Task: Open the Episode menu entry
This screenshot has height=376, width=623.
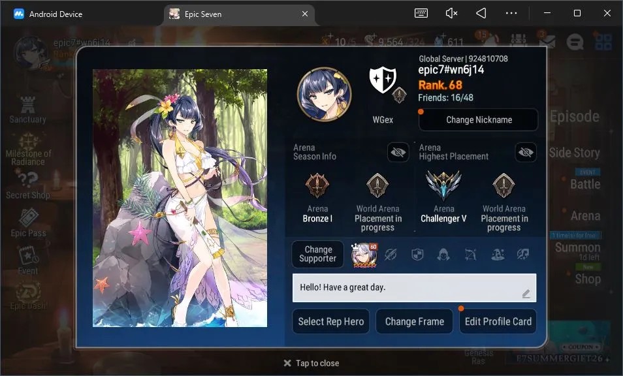Action: pyautogui.click(x=575, y=117)
